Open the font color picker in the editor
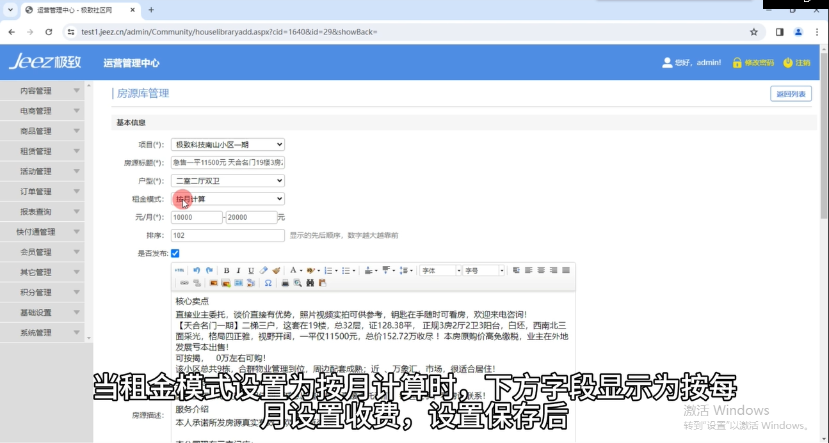 click(x=294, y=270)
